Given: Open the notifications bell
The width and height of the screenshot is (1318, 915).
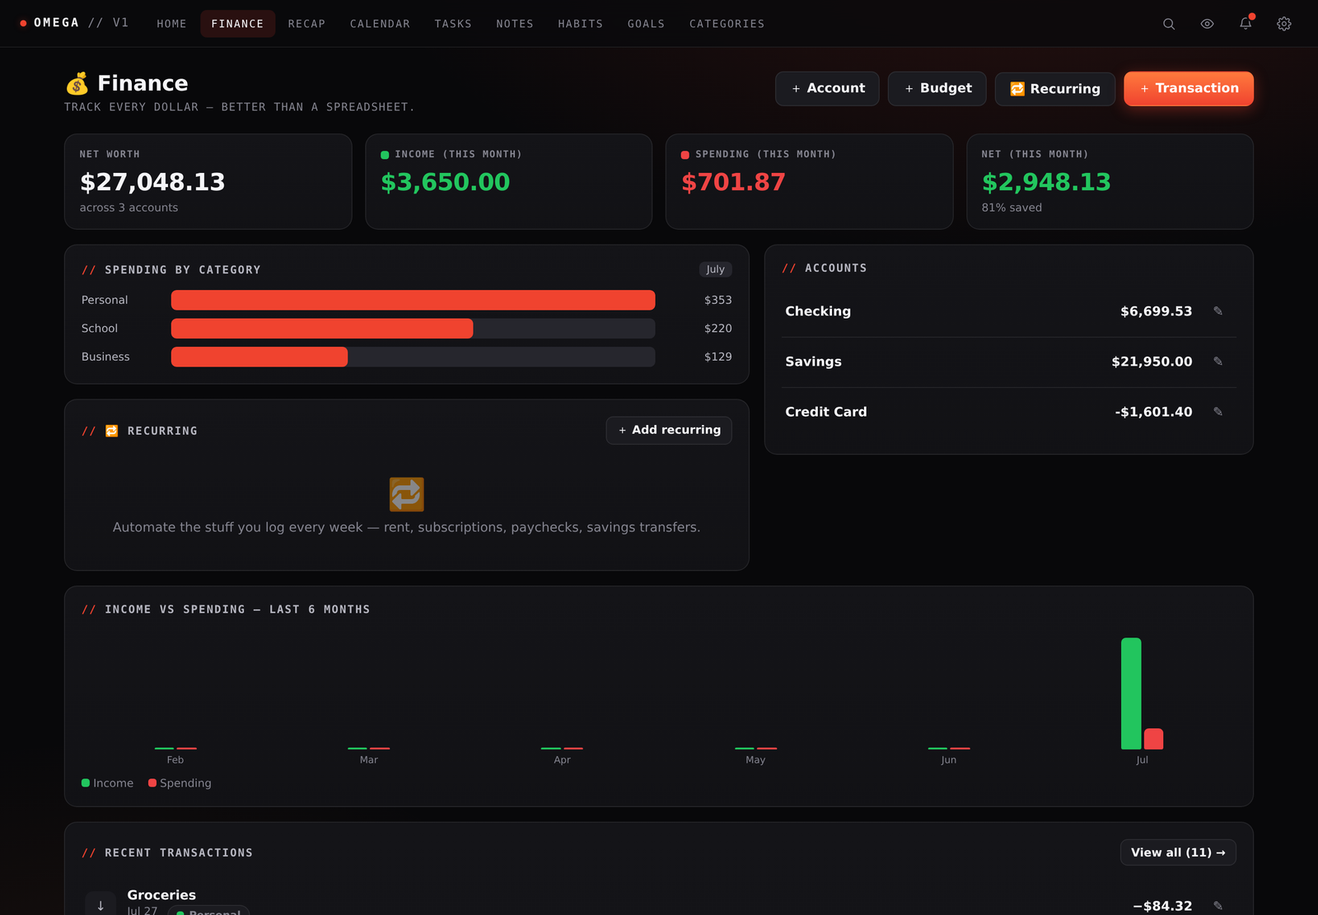Looking at the screenshot, I should click(x=1246, y=24).
